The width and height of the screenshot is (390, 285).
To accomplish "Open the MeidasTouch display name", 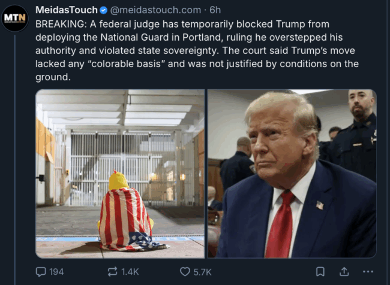I will coord(67,10).
